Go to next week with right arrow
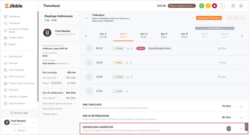The image size is (249, 135). click(242, 36)
